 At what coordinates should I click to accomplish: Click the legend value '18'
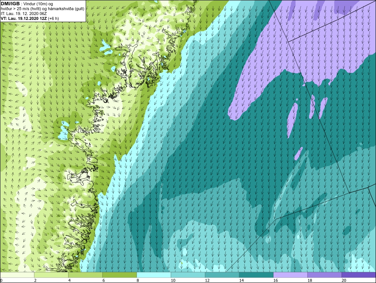[x=309, y=280]
